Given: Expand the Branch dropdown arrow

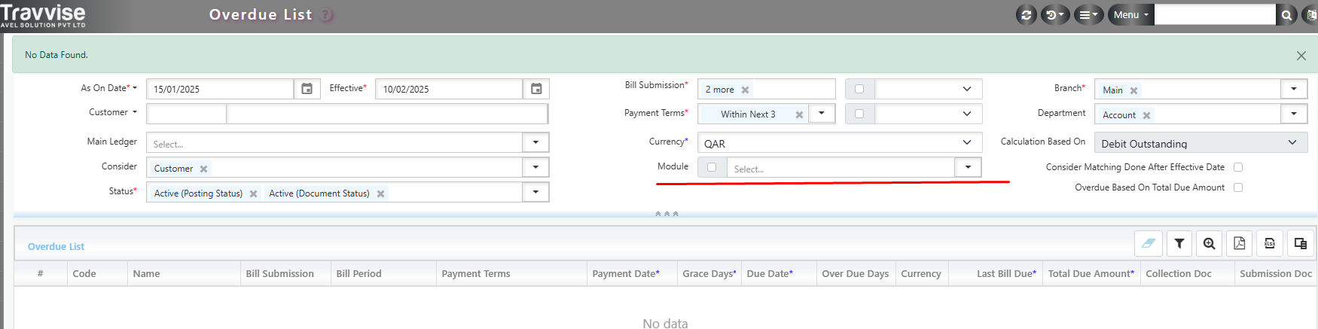Looking at the screenshot, I should (x=1294, y=89).
